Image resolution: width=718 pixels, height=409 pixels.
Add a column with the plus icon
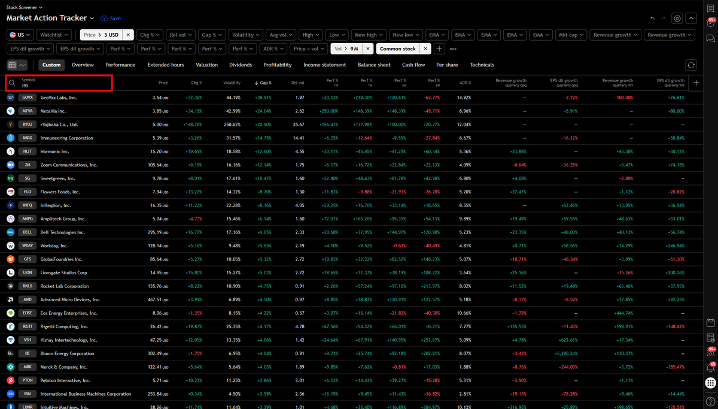696,83
